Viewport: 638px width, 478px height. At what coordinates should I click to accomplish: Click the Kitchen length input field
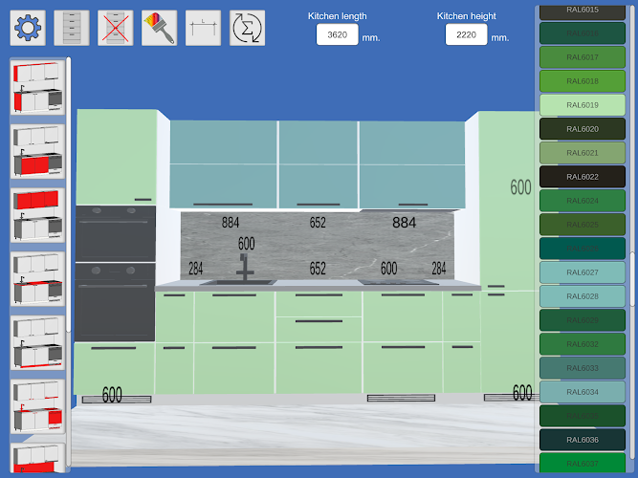tap(338, 34)
